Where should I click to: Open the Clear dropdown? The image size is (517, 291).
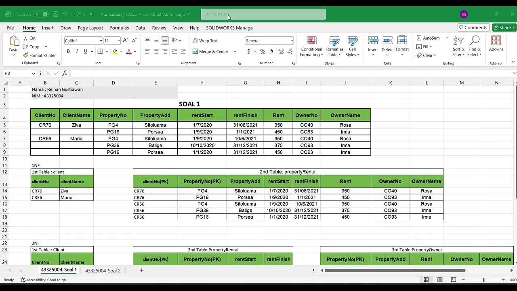coord(426,55)
